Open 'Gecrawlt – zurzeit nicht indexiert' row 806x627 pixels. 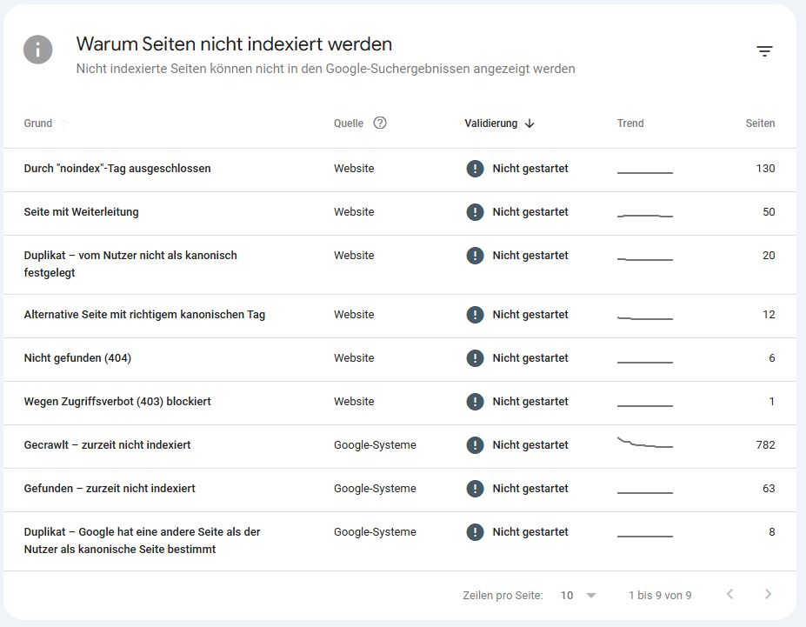(x=108, y=445)
